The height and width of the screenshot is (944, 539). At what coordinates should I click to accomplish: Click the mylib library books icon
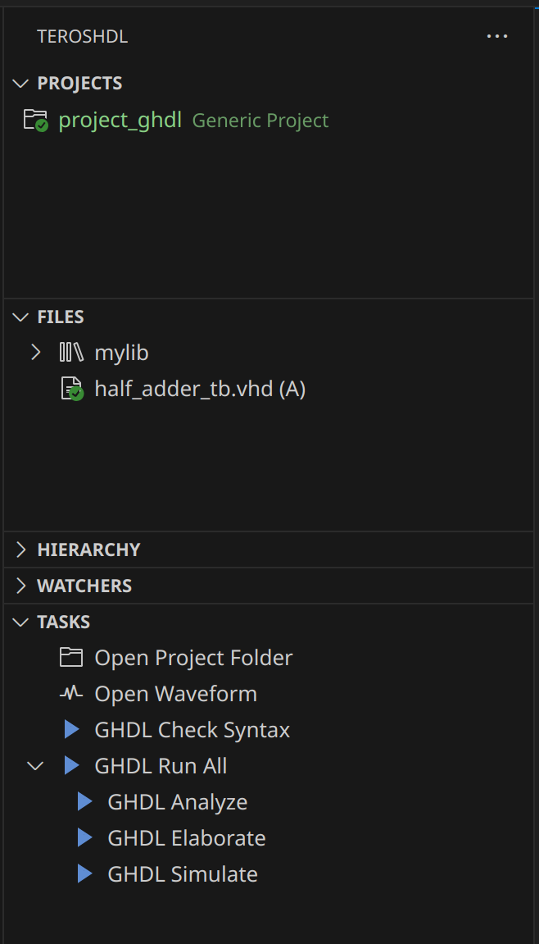pos(71,352)
